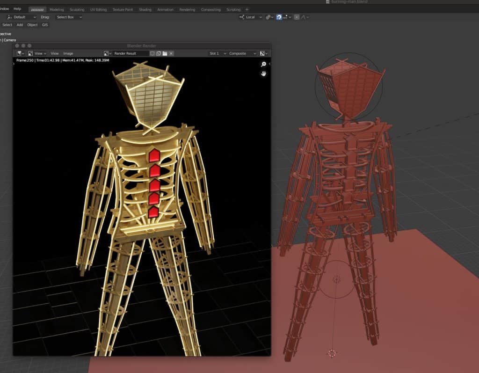
Task: Click the image editor mode icon
Action: click(30, 53)
